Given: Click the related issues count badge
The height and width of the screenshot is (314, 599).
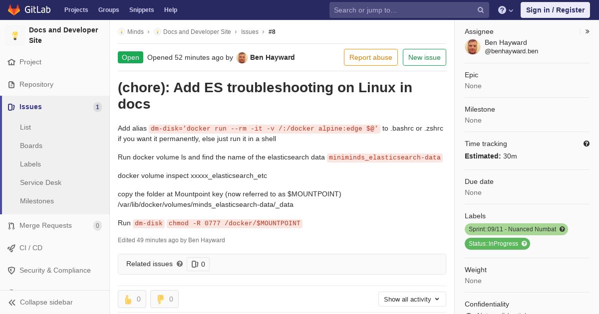Looking at the screenshot, I should tap(198, 264).
